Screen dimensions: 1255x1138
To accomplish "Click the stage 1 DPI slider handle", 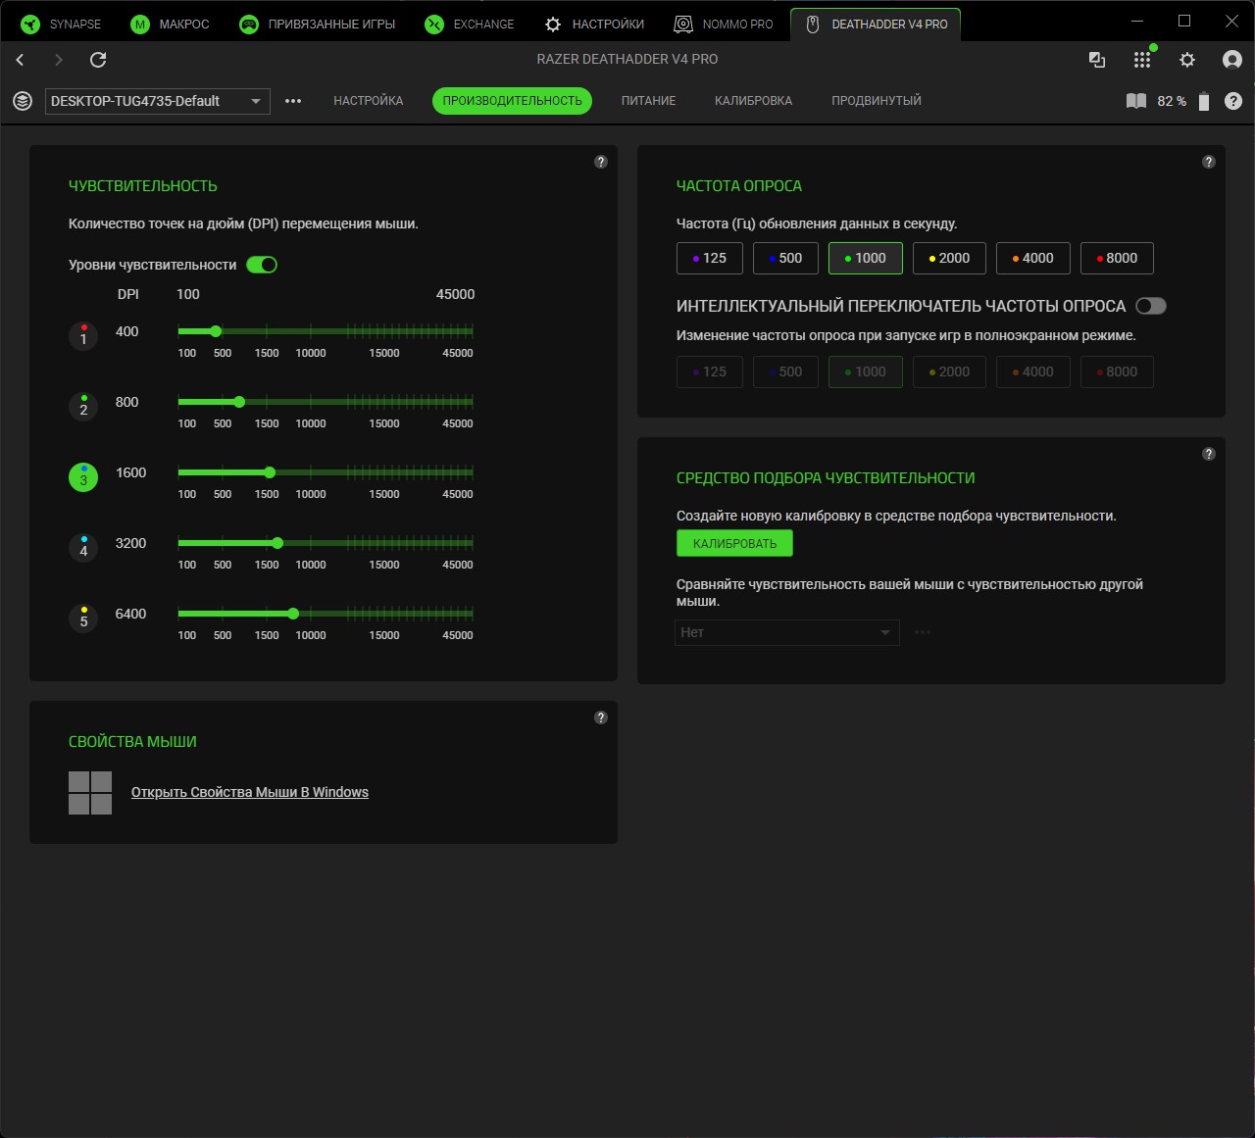I will coord(216,331).
